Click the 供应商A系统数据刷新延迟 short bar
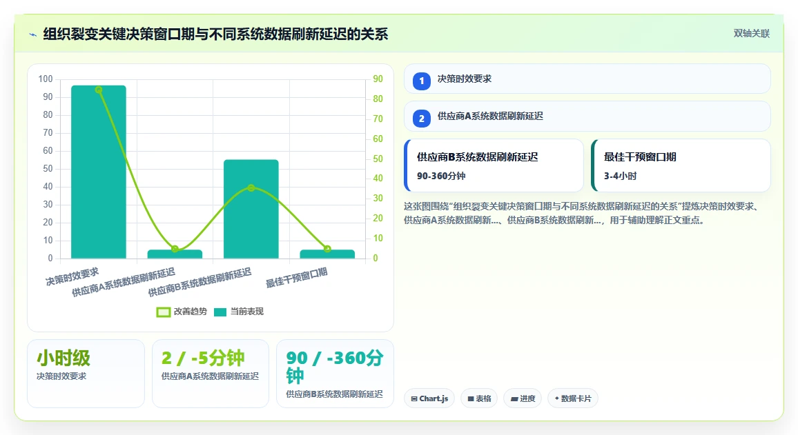 click(x=175, y=254)
